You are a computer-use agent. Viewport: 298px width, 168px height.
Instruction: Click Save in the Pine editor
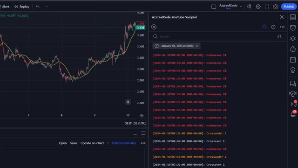(x=74, y=143)
